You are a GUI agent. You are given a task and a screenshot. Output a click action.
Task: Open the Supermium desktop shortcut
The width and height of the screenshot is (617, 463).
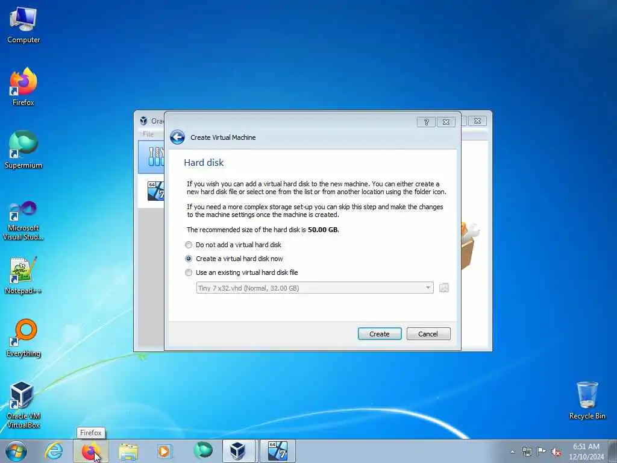[23, 150]
